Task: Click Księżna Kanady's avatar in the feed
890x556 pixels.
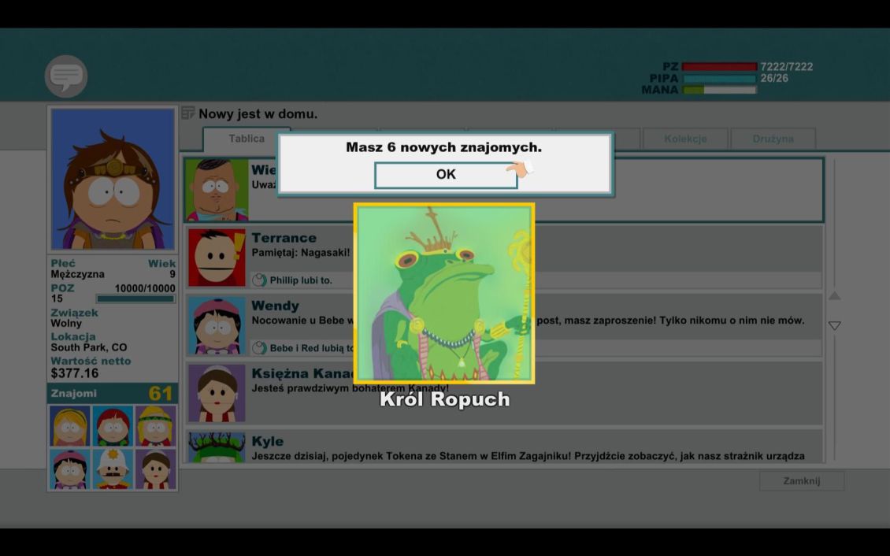Action: (217, 393)
